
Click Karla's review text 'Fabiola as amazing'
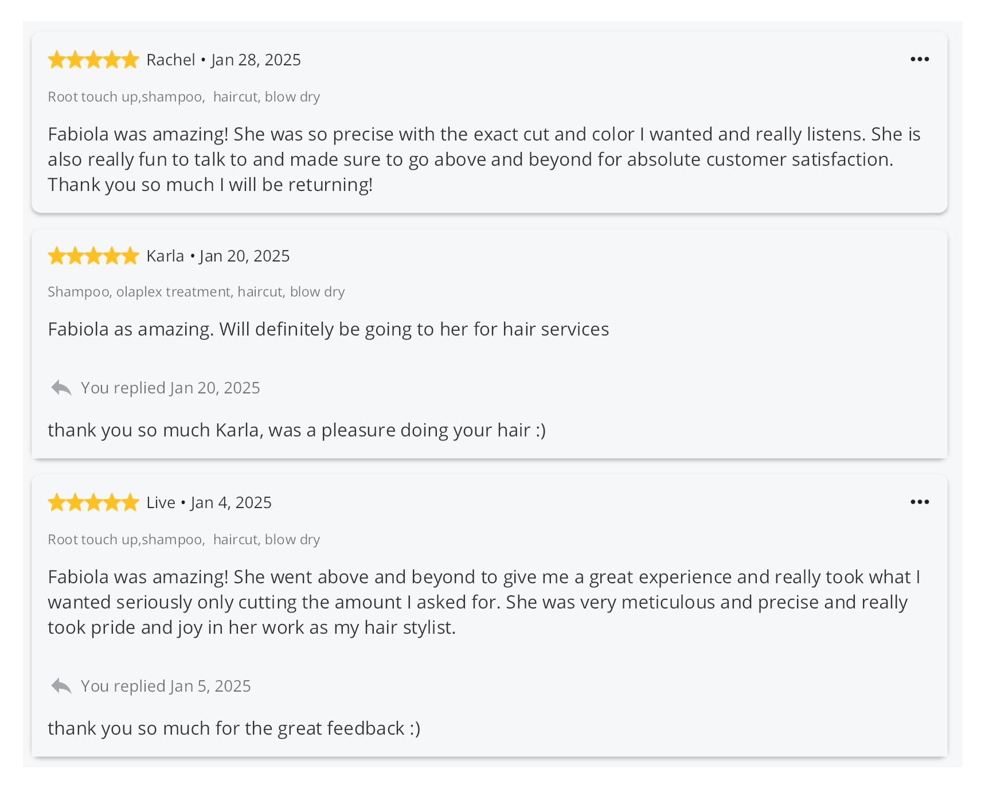pos(328,329)
